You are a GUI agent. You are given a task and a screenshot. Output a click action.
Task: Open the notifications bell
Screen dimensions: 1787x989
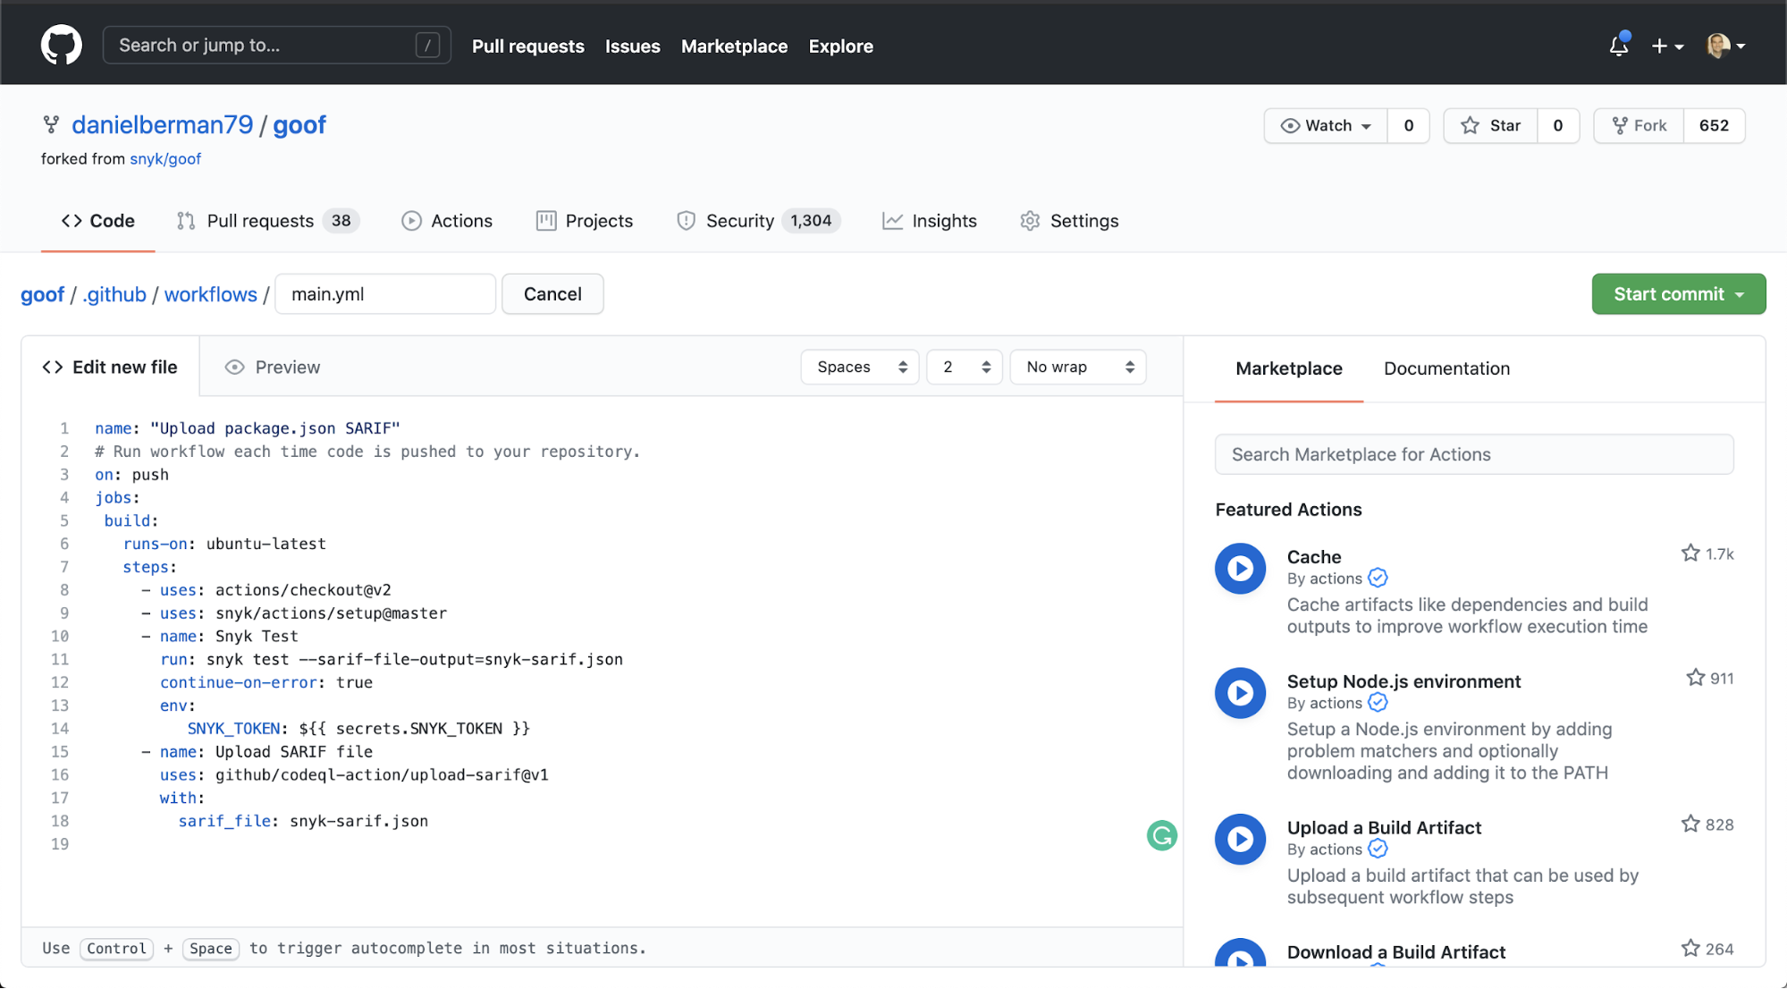pyautogui.click(x=1618, y=46)
